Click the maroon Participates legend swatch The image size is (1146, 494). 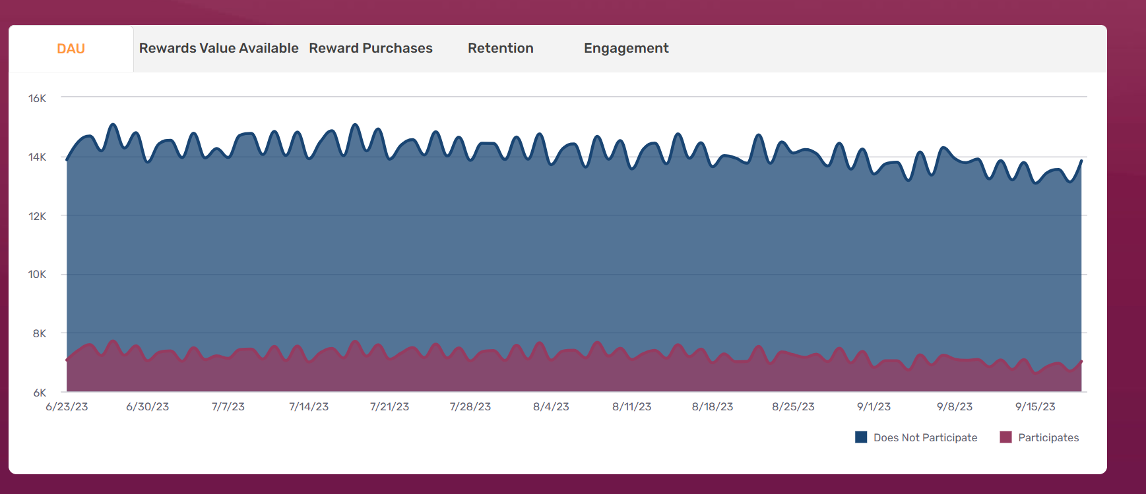pos(1005,437)
